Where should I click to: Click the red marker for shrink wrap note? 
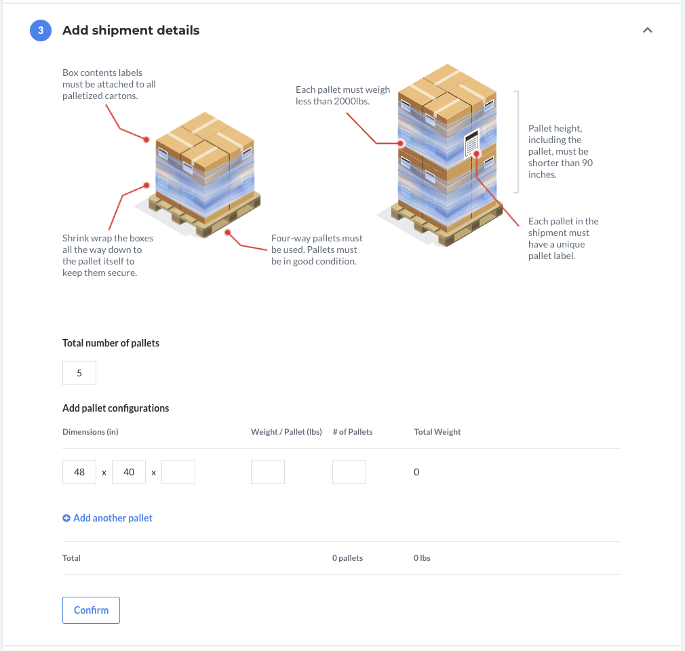146,184
